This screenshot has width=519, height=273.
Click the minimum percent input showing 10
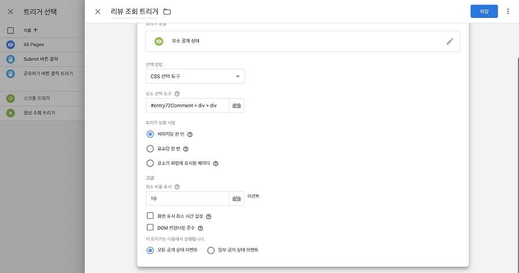187,199
